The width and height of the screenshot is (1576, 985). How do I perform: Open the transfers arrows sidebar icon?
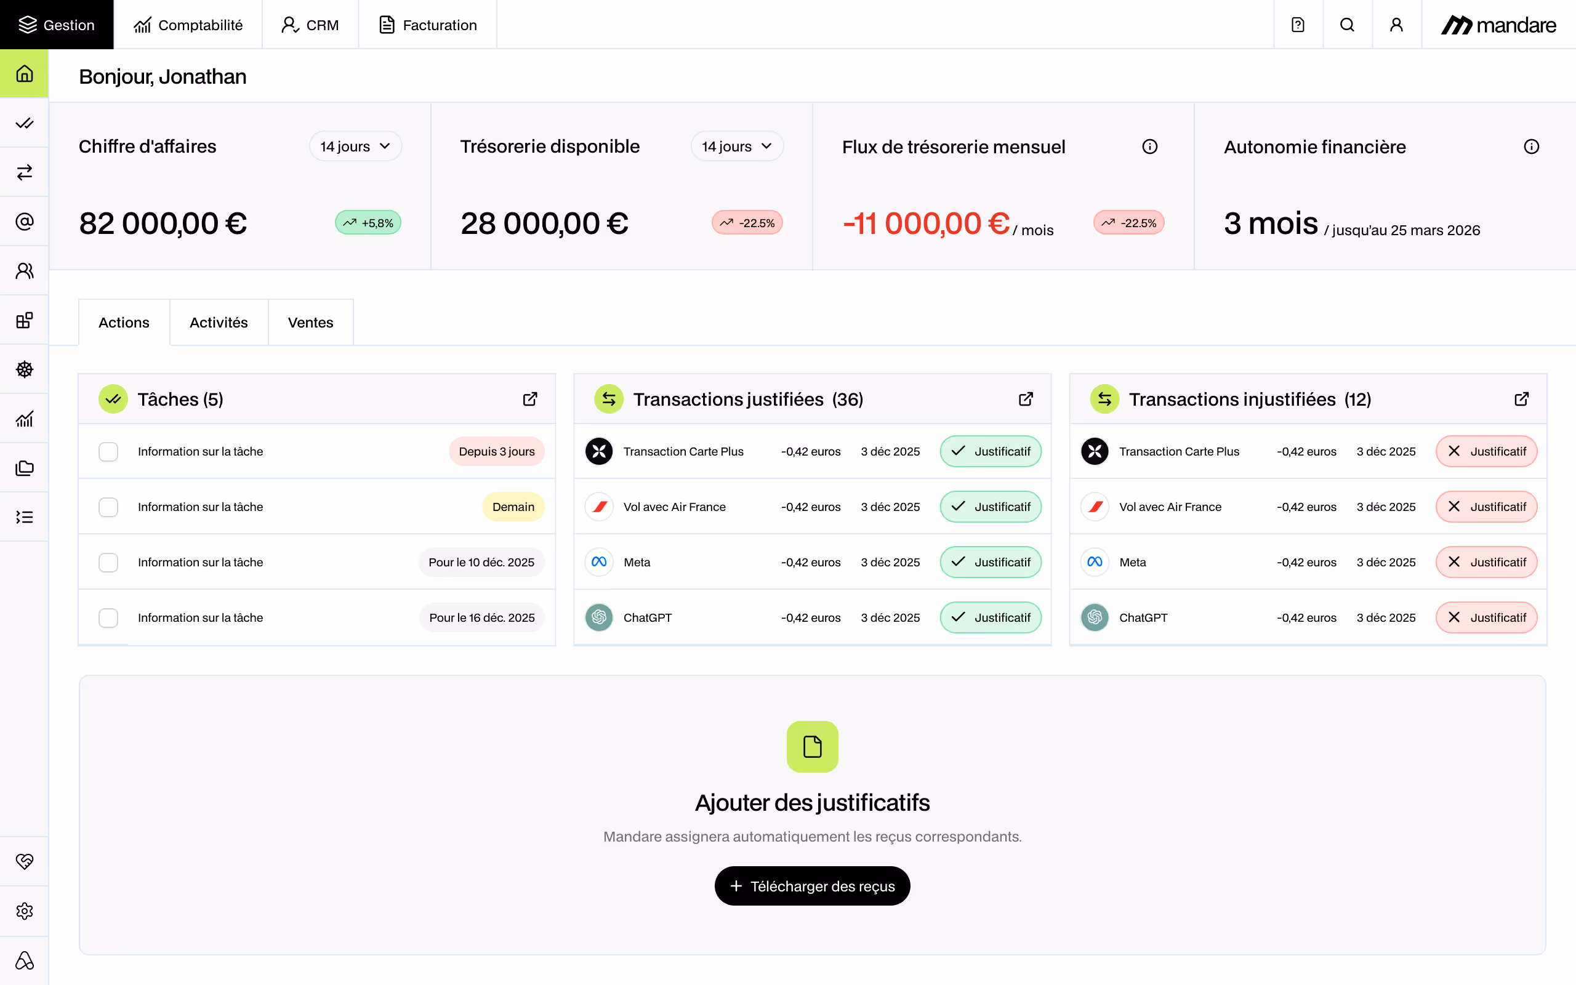pos(24,172)
